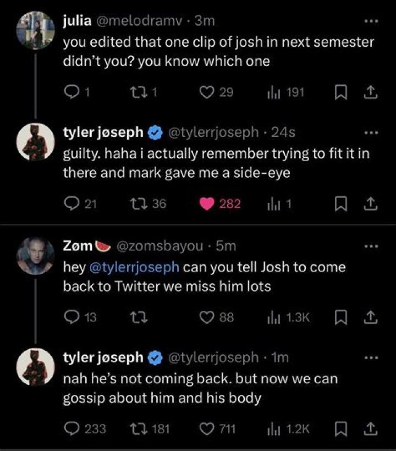Retweet tyler's reply with 181 reposts

[142, 428]
